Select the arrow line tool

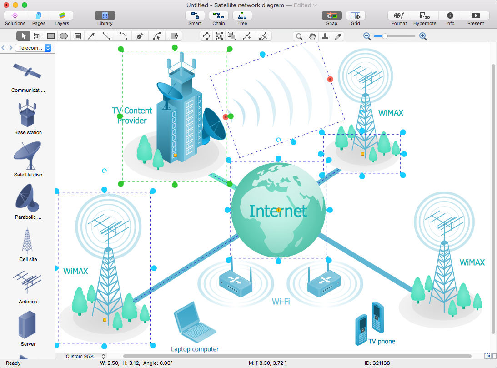click(x=91, y=36)
